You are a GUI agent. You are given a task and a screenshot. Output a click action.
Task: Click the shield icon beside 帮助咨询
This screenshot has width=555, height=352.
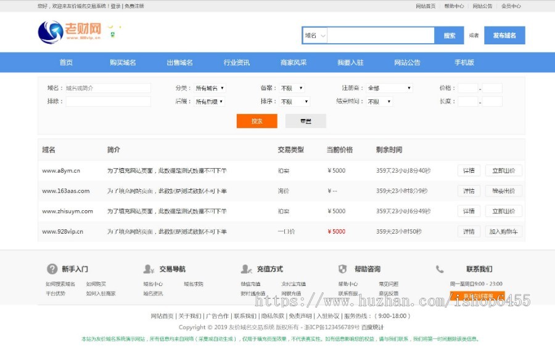tap(343, 269)
